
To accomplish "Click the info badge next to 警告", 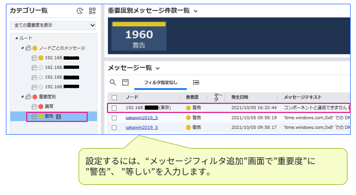I will coord(59,117).
